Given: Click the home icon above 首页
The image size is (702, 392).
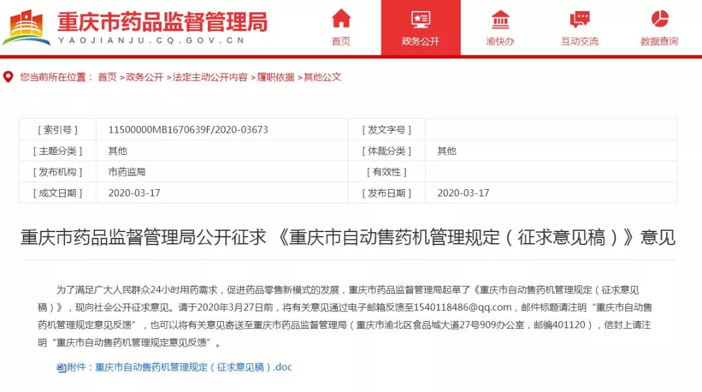Looking at the screenshot, I should (341, 18).
